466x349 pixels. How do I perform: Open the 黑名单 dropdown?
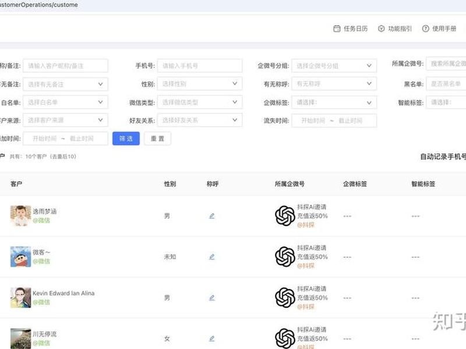[x=446, y=84]
